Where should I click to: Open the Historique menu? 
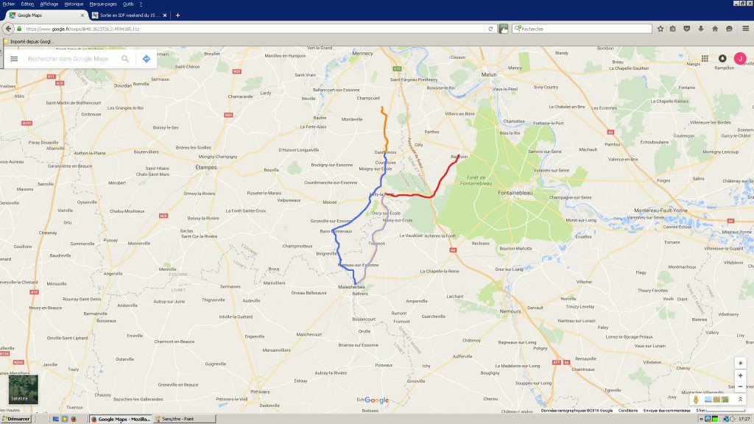tap(74, 4)
